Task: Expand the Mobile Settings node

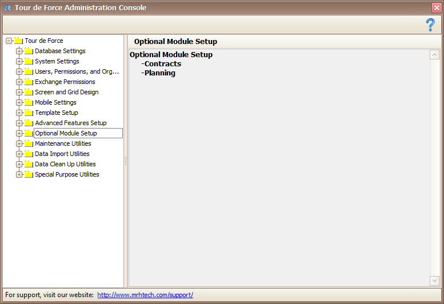Action: pyautogui.click(x=19, y=102)
